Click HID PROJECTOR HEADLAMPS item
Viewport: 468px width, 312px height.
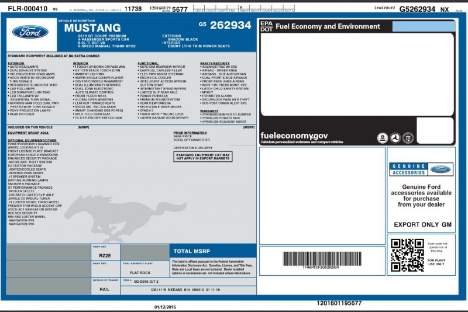pyautogui.click(x=32, y=74)
